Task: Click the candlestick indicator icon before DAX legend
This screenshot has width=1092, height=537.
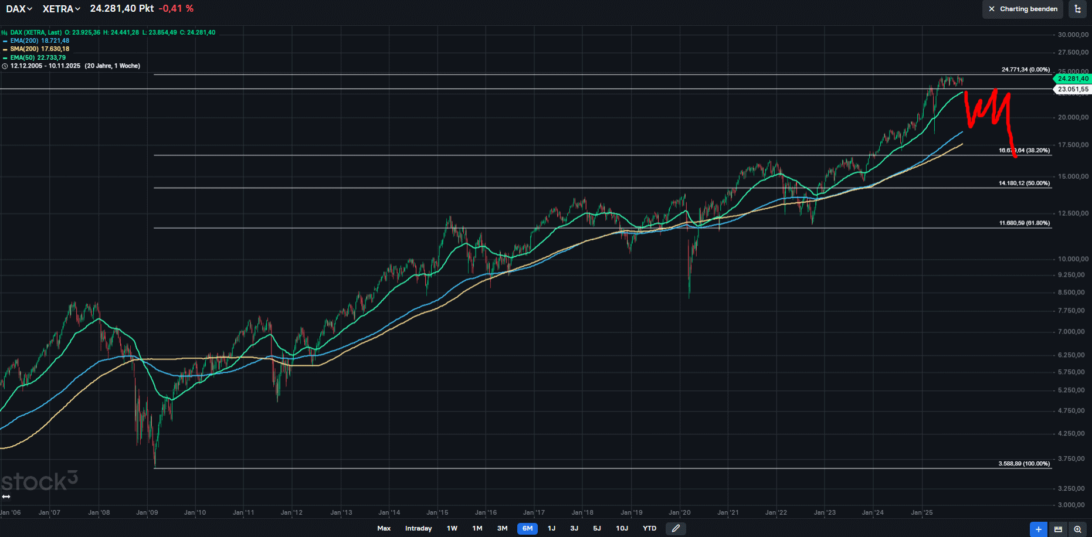Action: 4,33
